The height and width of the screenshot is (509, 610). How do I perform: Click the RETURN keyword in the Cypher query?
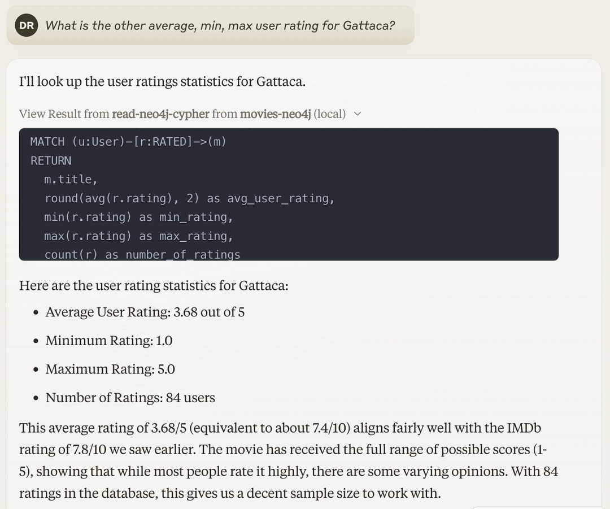51,160
